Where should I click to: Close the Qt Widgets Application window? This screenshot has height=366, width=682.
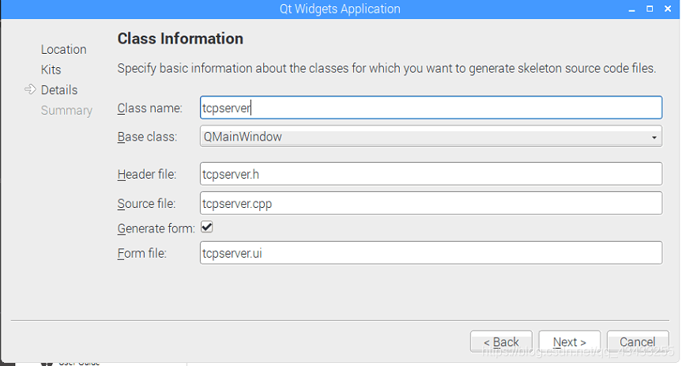[668, 9]
